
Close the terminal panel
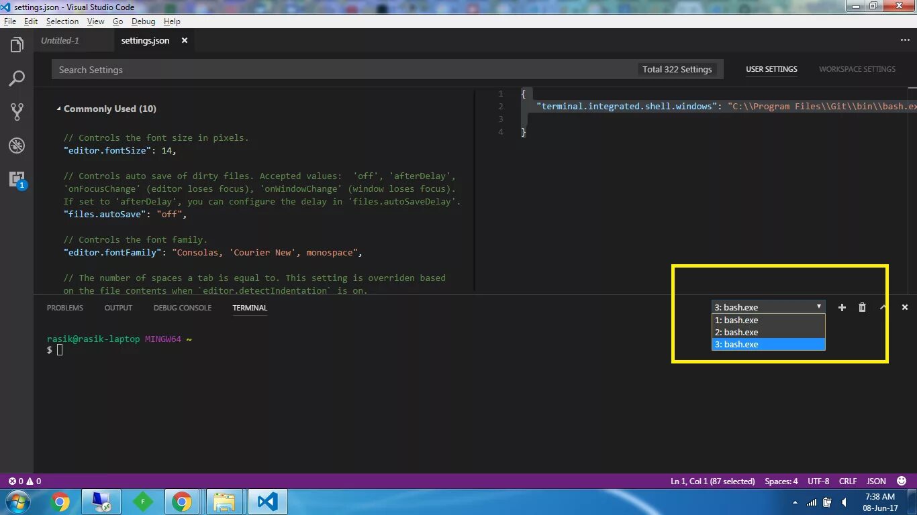click(905, 307)
